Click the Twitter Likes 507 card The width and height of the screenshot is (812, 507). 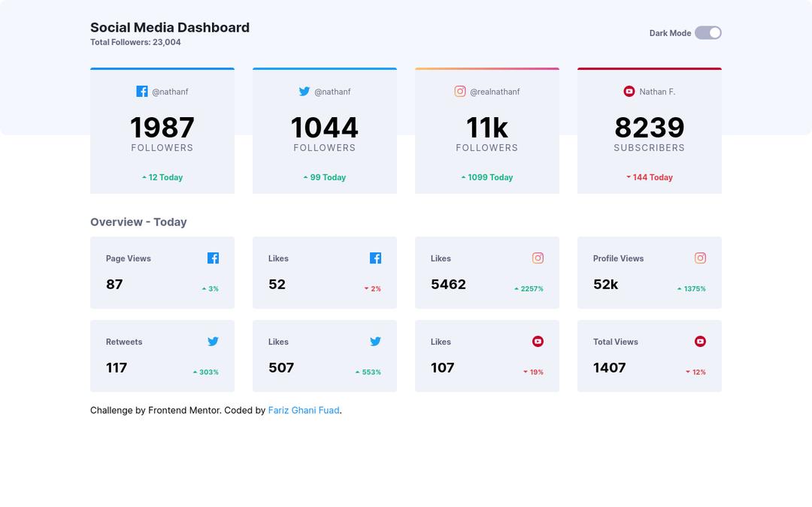[325, 356]
